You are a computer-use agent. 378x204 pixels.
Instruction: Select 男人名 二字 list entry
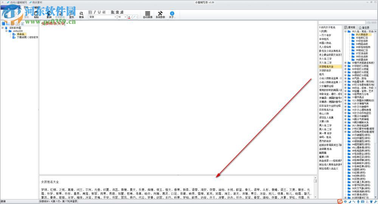point(325,129)
